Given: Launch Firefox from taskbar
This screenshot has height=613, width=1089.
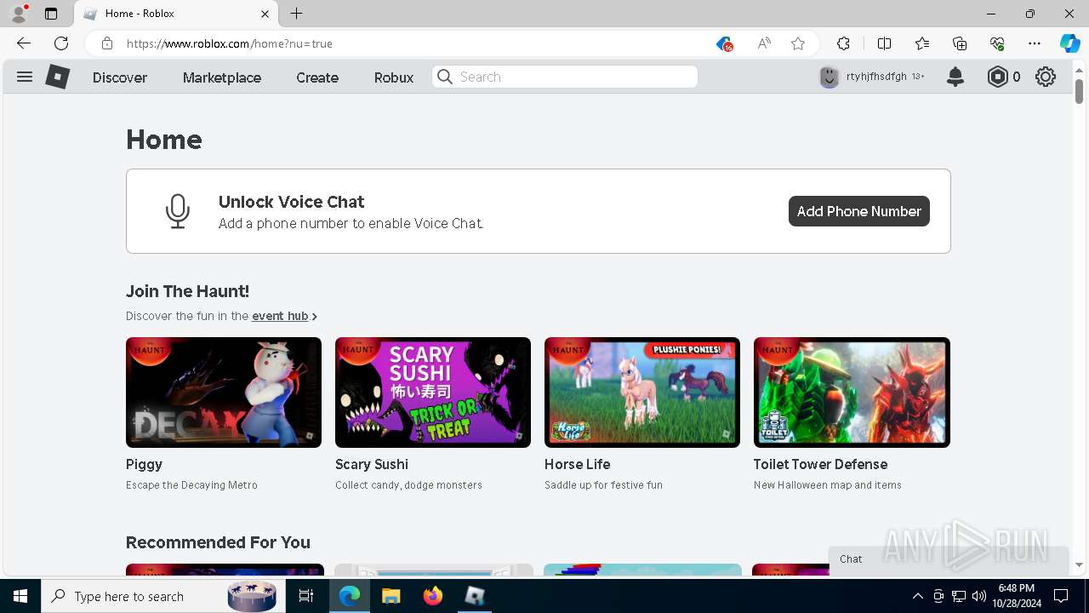Looking at the screenshot, I should pyautogui.click(x=433, y=596).
